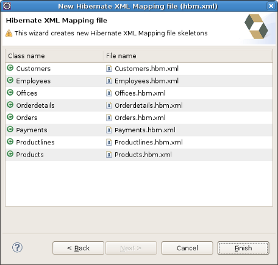Click the File name column header
Screen dimensions: 278x265
[188, 56]
